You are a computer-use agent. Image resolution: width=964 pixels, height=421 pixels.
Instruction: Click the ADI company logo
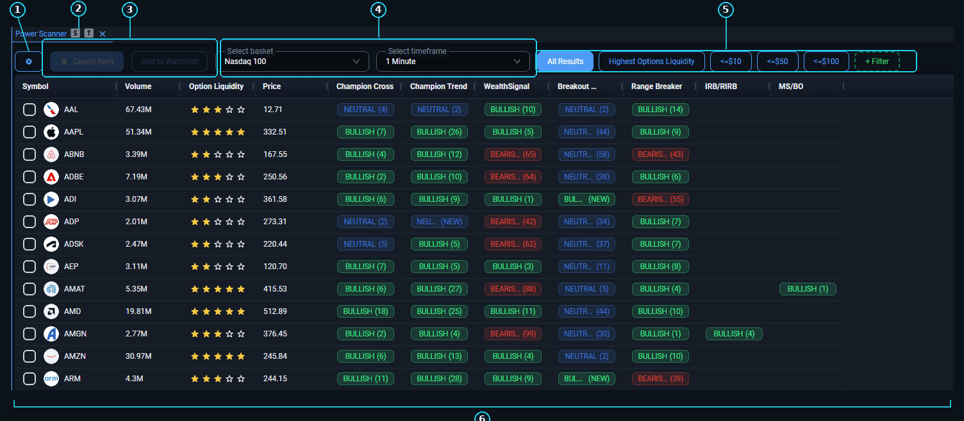51,199
